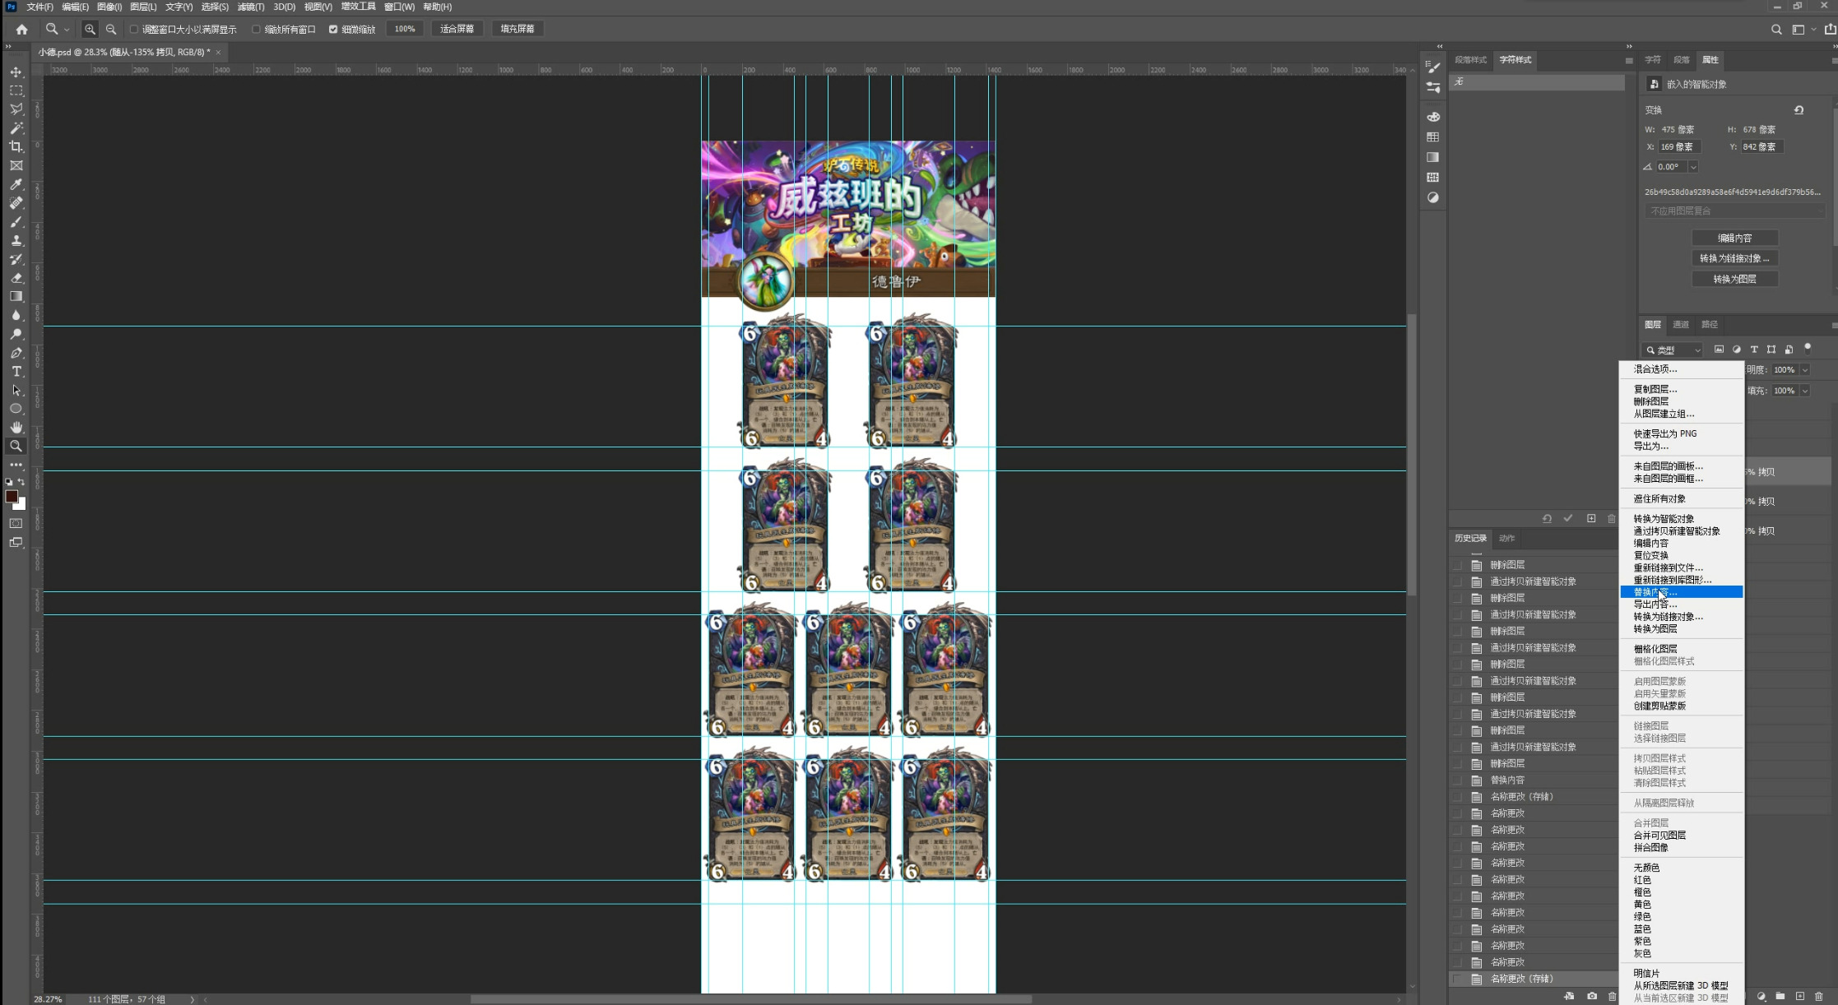Click the foreground color swatch
Viewport: 1838px width, 1005px height.
(x=12, y=496)
